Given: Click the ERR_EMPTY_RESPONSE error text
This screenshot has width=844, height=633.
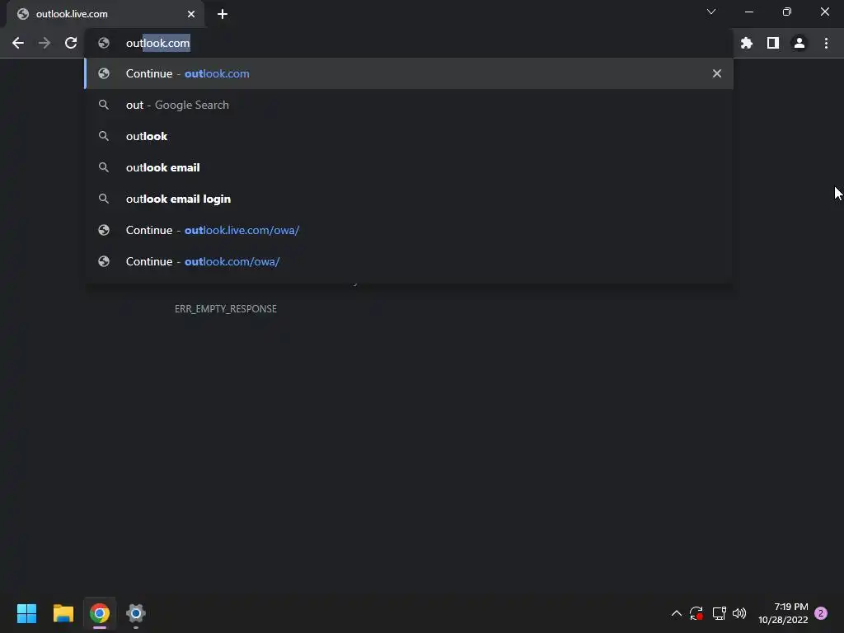Looking at the screenshot, I should pyautogui.click(x=226, y=309).
